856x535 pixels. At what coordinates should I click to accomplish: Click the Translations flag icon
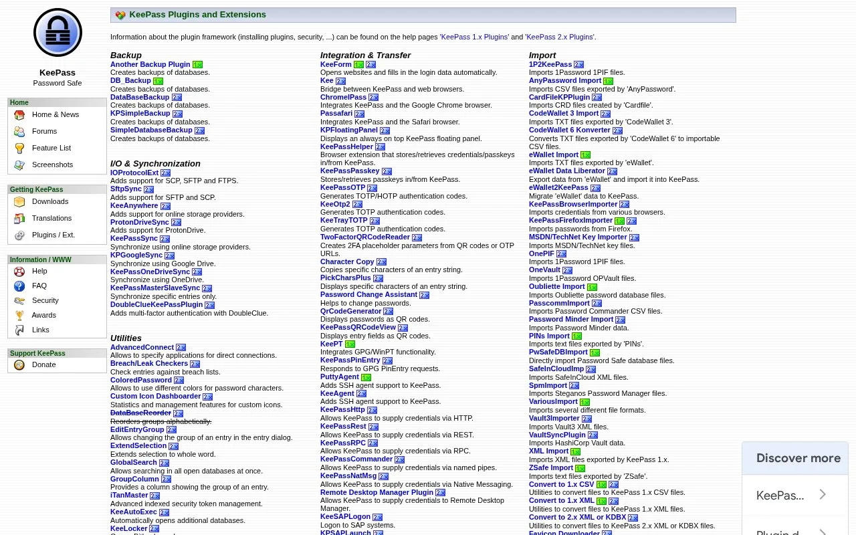coord(19,219)
